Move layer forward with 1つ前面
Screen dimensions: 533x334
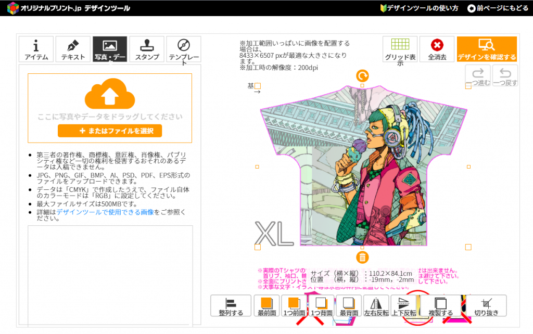click(x=294, y=306)
